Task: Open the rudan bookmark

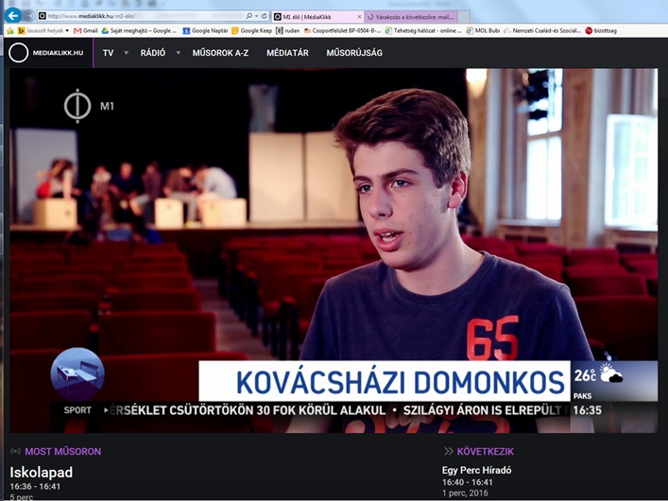Action: click(288, 30)
